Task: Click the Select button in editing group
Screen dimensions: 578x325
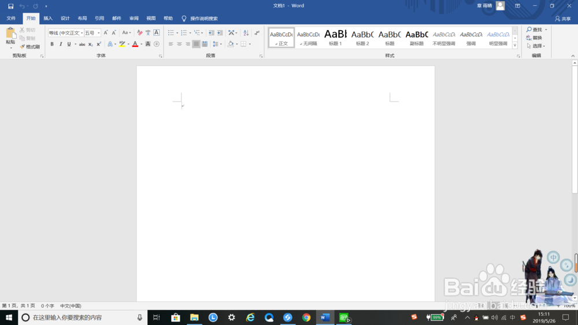Action: (536, 46)
